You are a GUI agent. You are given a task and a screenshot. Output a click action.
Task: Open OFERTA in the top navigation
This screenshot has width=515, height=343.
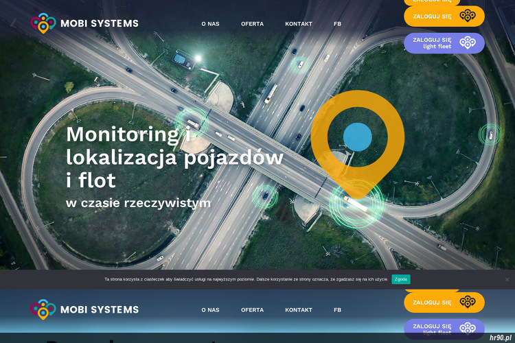[252, 24]
